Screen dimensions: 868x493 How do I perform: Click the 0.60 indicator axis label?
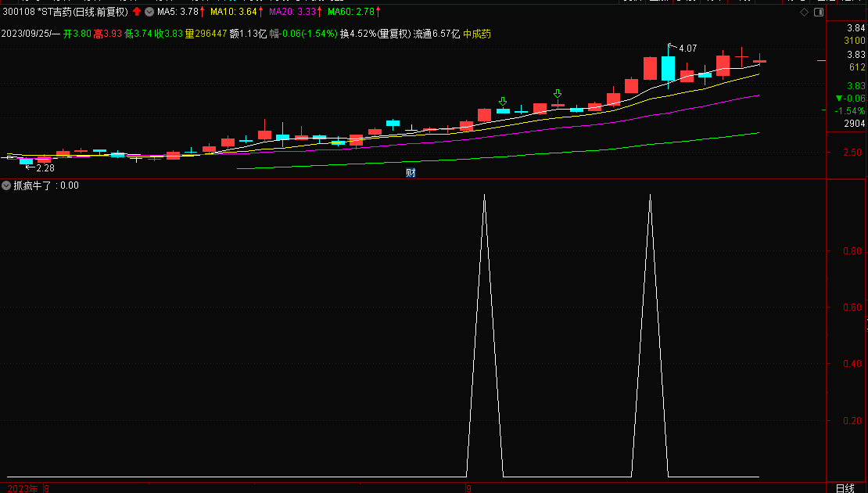852,308
